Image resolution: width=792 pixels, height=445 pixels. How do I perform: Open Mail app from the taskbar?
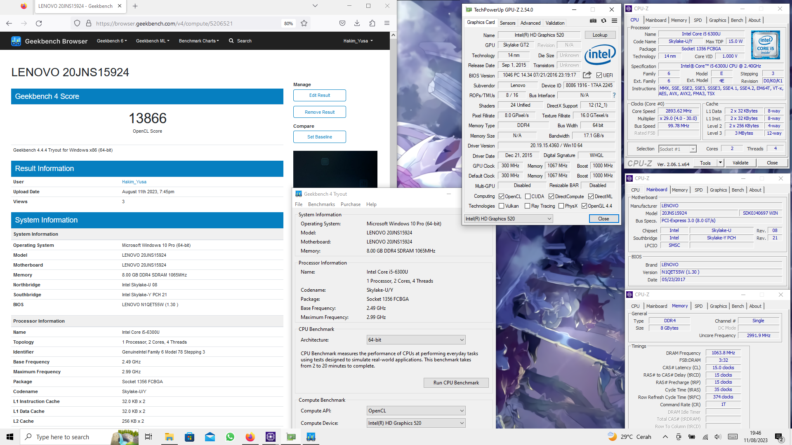(x=210, y=437)
